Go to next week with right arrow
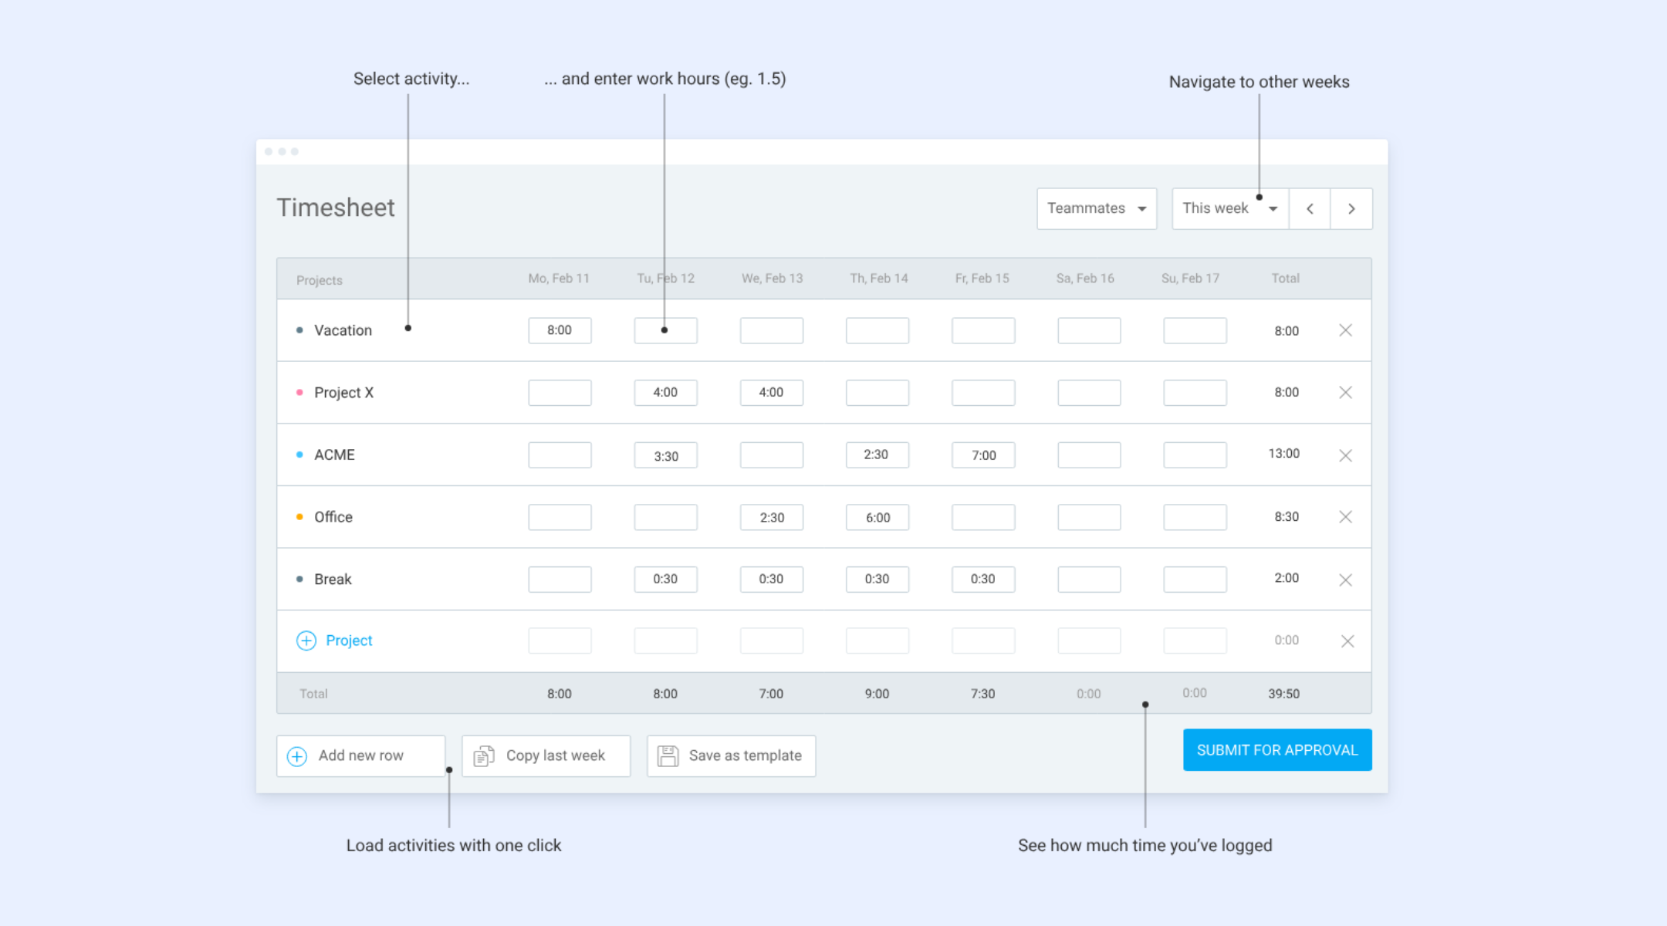The height and width of the screenshot is (926, 1667). click(x=1351, y=208)
